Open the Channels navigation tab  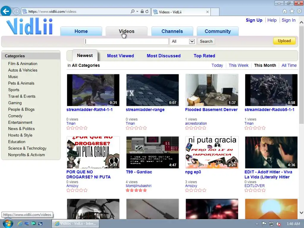click(172, 31)
